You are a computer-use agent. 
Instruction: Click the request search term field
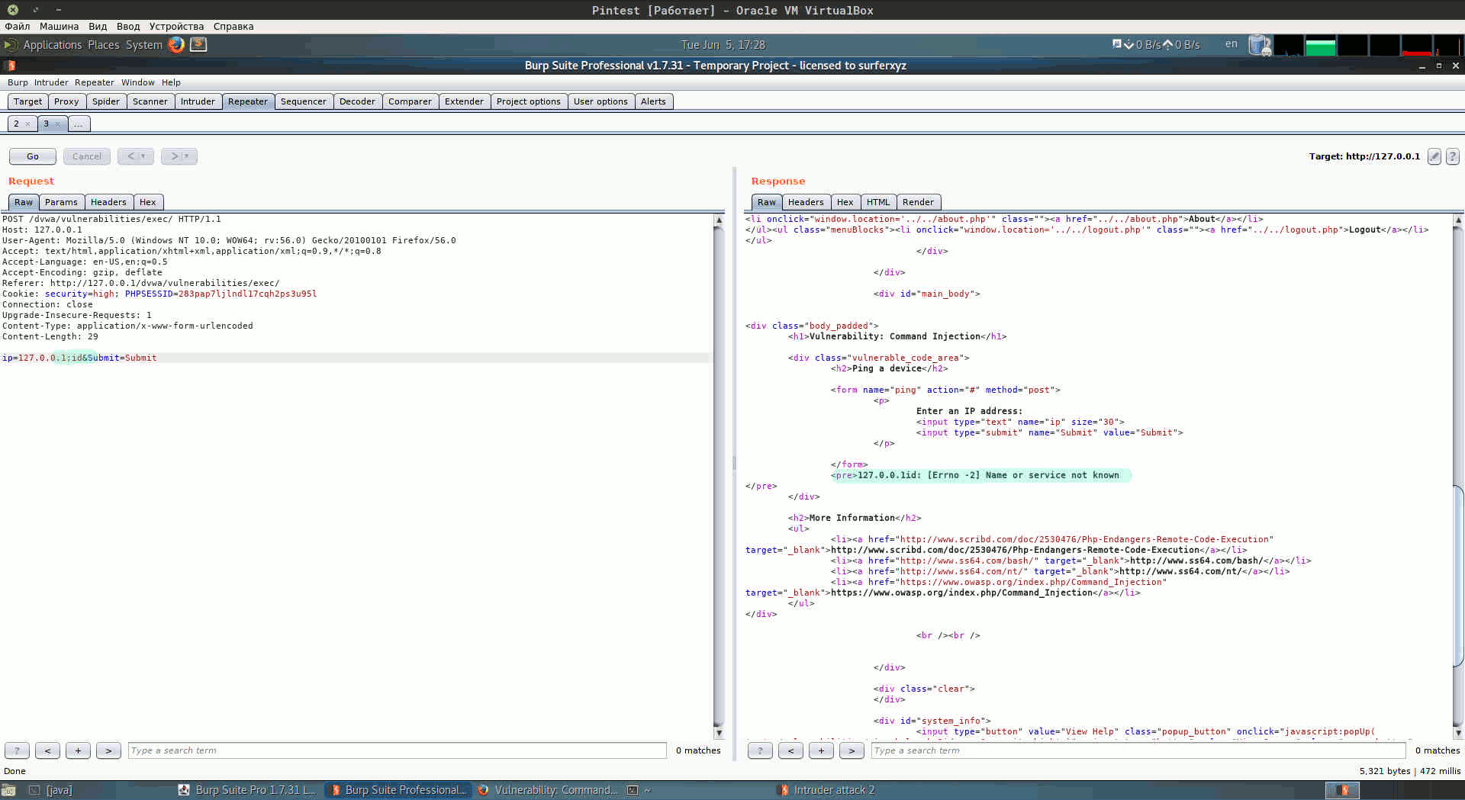pos(397,750)
